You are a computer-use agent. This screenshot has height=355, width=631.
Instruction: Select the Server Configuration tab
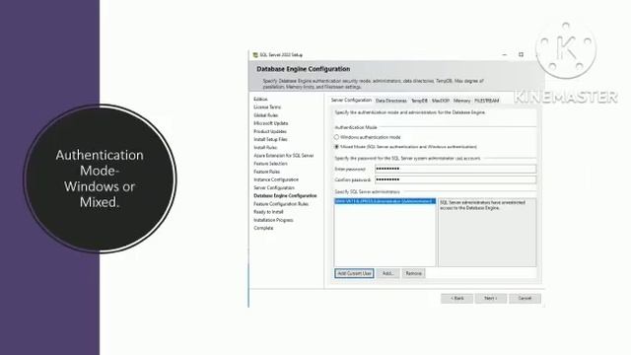pos(351,101)
